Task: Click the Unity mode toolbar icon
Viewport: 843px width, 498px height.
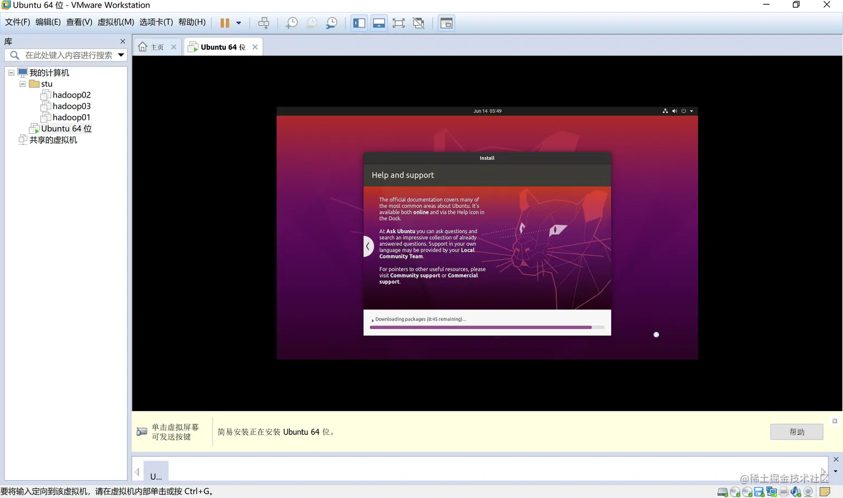Action: click(x=419, y=23)
